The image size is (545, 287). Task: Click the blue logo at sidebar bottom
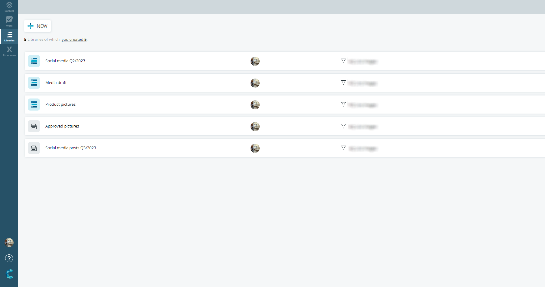coord(10,274)
